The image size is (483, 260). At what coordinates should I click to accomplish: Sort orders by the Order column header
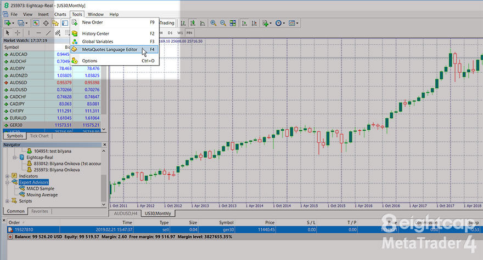(14, 223)
